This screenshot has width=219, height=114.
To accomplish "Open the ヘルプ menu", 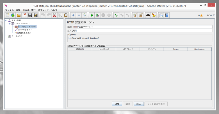I will [x=54, y=10].
